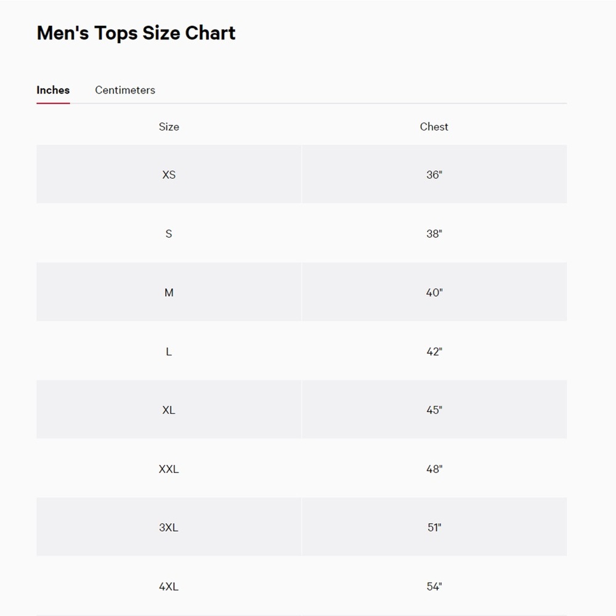Select the XXL size cell
616x616 pixels.
(169, 469)
